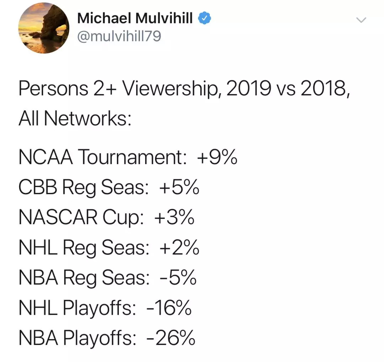
Task: Click the +9% value
Action: [x=217, y=157]
